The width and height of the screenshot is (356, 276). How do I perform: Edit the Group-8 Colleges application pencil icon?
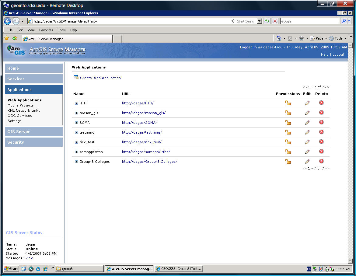pos(307,162)
